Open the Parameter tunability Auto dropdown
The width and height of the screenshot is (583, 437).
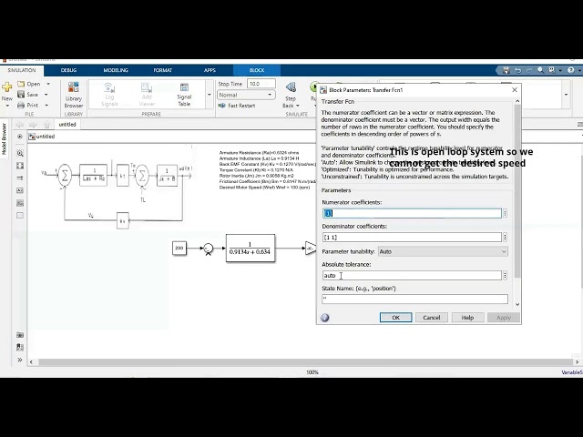443,251
